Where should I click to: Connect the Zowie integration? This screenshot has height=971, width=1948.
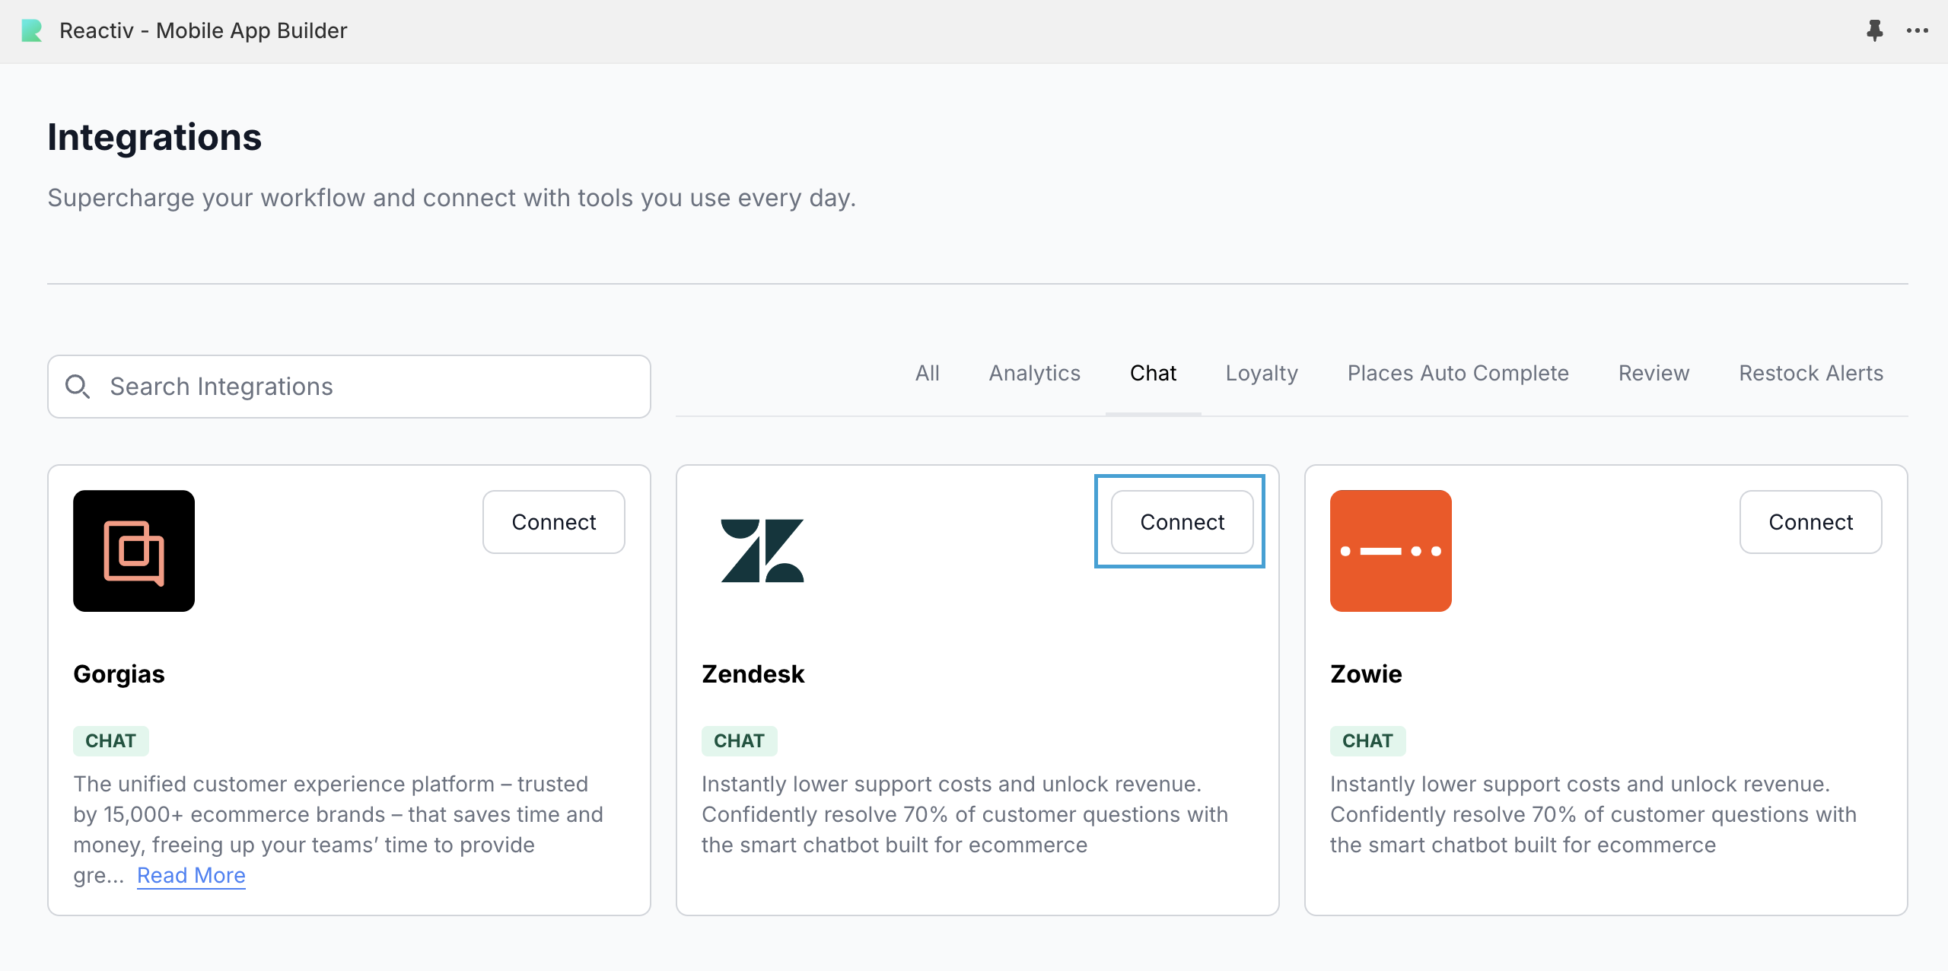point(1810,522)
